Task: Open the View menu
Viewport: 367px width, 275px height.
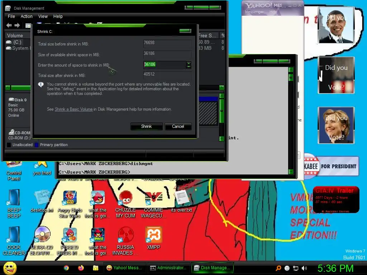Action: point(43,16)
